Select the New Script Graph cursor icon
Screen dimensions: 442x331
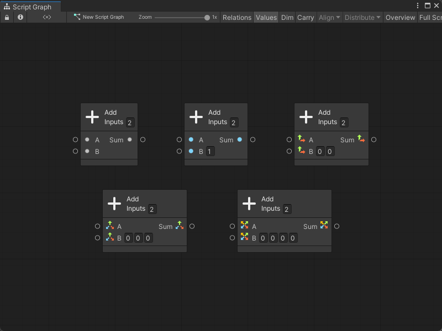coord(76,17)
